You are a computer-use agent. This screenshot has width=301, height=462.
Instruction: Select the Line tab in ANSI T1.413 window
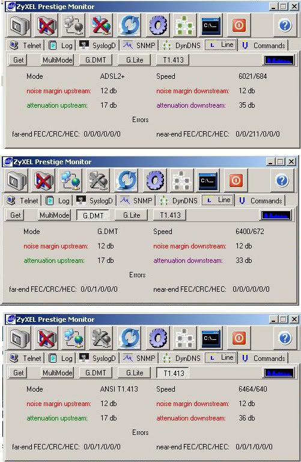(221, 358)
